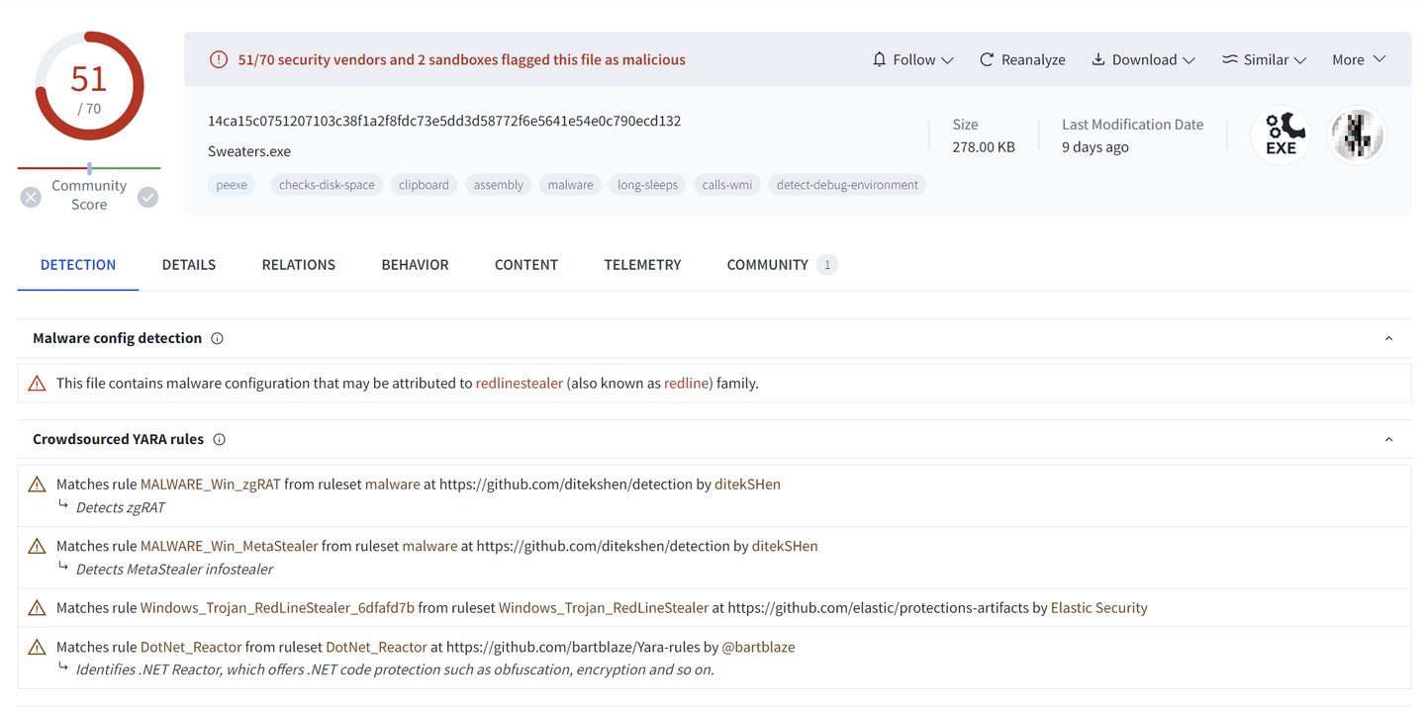Viewport: 1425px width, 708px height.
Task: Click the redlinestealer family link
Action: (x=520, y=384)
